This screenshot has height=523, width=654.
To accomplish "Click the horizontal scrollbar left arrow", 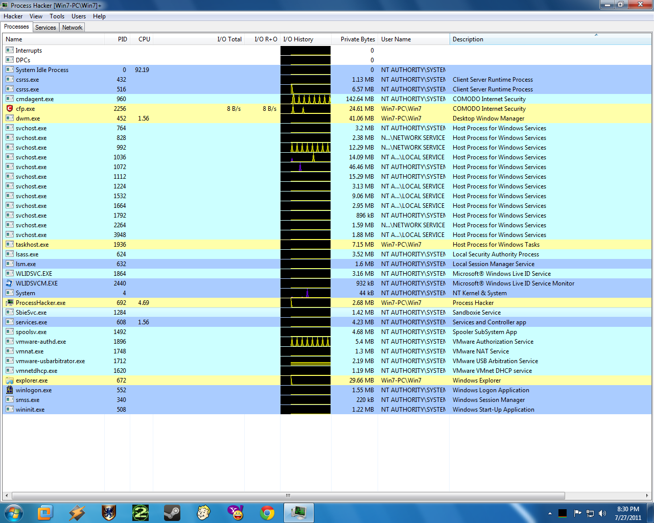I will [6, 495].
